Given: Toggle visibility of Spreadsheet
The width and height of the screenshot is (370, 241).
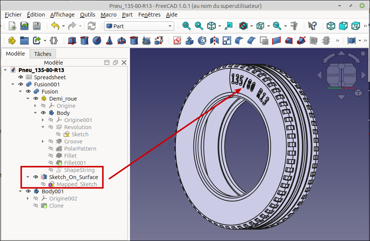Looking at the screenshot, I should coord(21,77).
